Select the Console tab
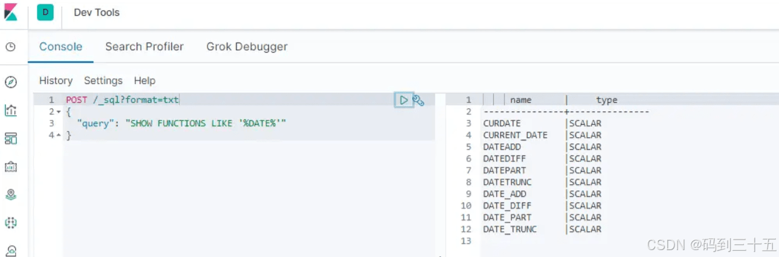The image size is (779, 257). (61, 46)
